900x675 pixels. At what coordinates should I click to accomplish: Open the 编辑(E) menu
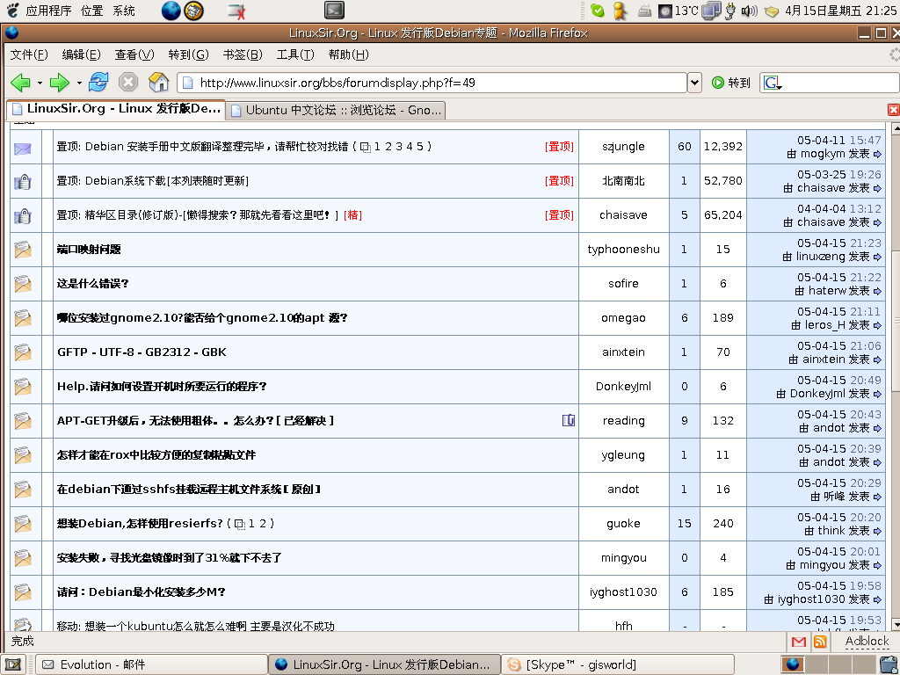click(x=81, y=54)
